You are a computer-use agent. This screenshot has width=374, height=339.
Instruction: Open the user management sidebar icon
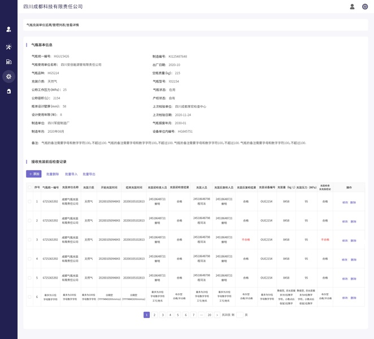coord(8,29)
